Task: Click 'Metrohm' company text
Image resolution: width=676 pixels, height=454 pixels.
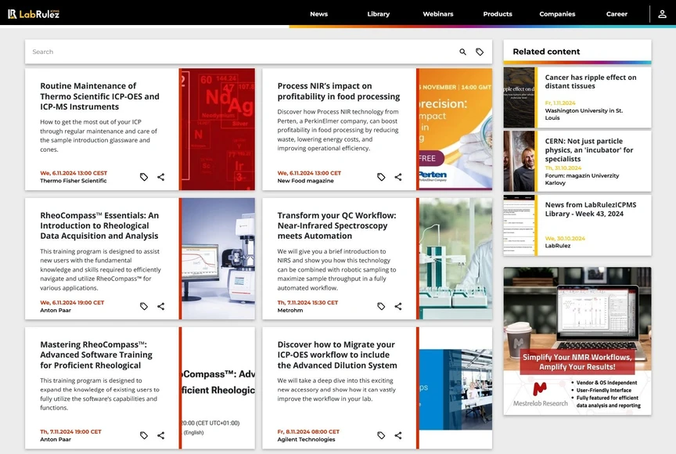Action: pos(290,310)
